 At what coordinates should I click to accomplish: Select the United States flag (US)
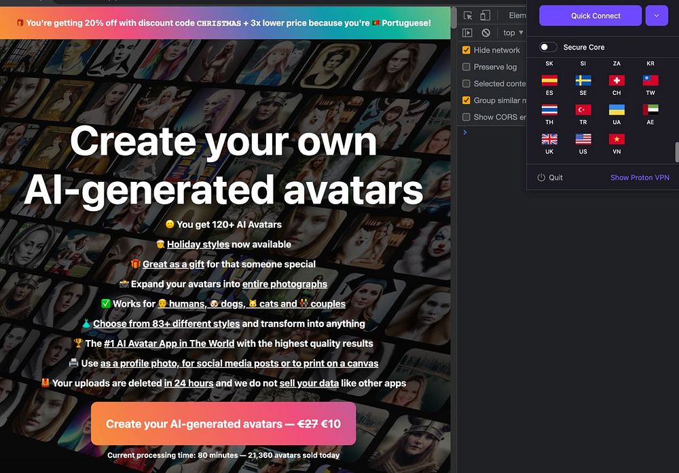(583, 139)
